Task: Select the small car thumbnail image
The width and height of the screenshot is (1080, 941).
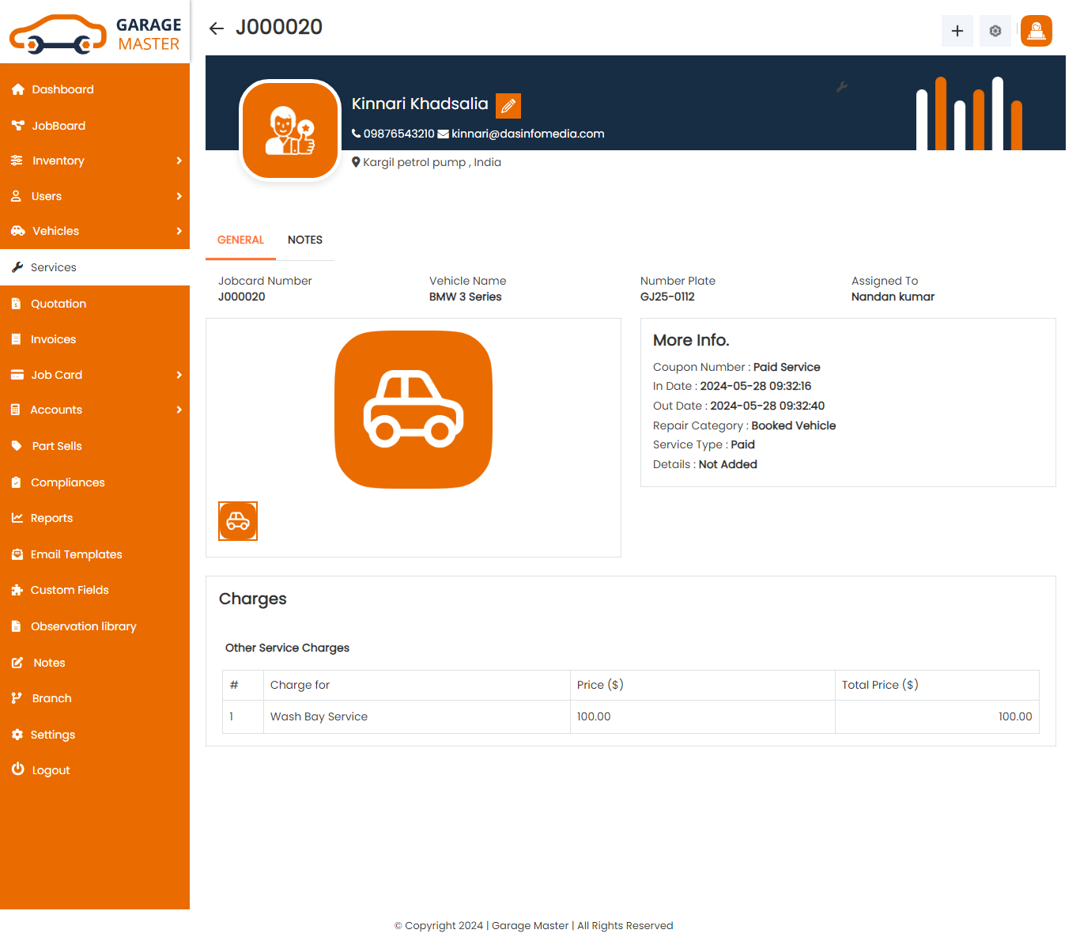Action: (238, 521)
